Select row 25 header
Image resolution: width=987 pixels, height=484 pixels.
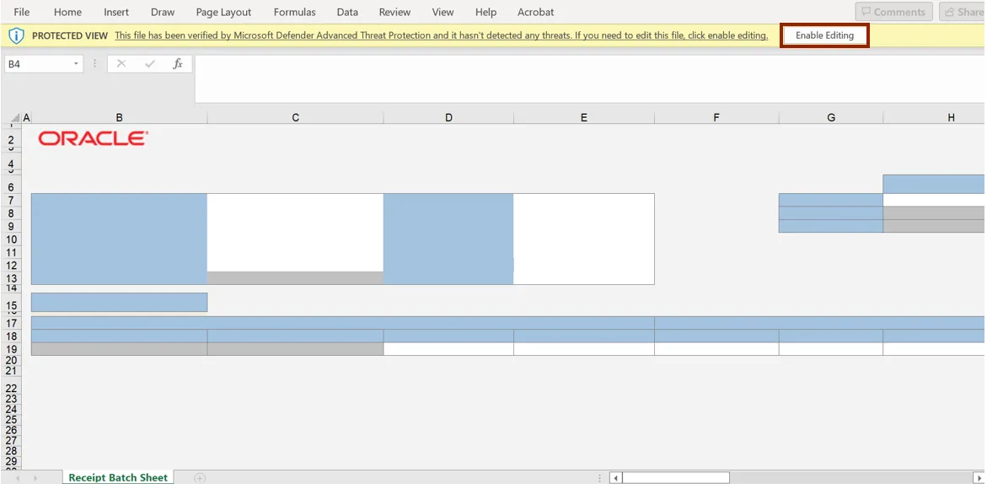coord(11,419)
